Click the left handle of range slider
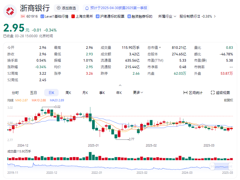The image size is (240, 180). 212,166
